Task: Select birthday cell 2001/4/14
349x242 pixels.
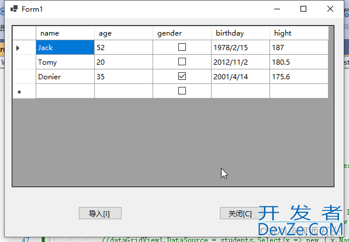Action: coord(240,76)
